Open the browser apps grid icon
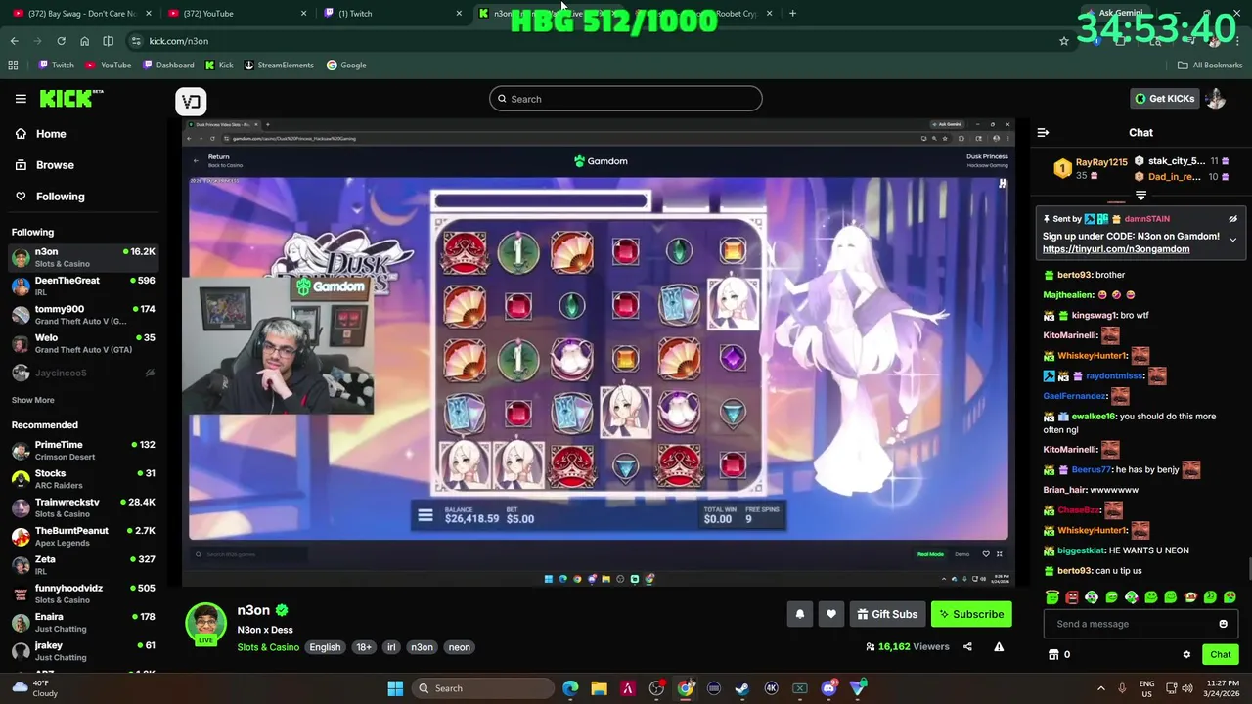This screenshot has width=1252, height=704. [x=13, y=66]
